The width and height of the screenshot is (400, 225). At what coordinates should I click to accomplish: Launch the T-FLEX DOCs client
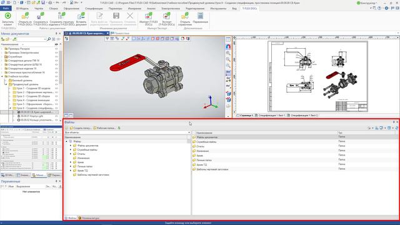(x=8, y=19)
